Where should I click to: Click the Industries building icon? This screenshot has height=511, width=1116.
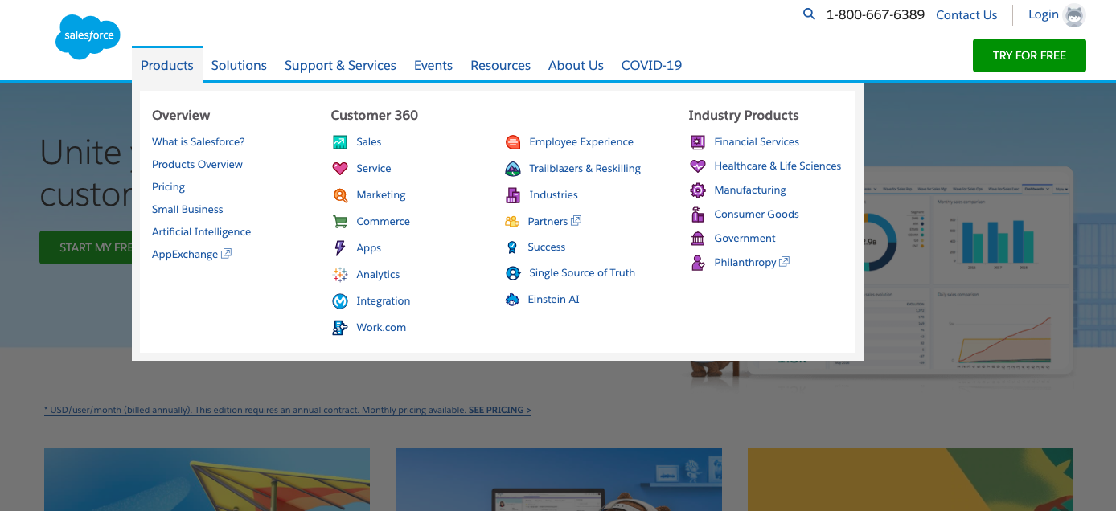tap(513, 195)
